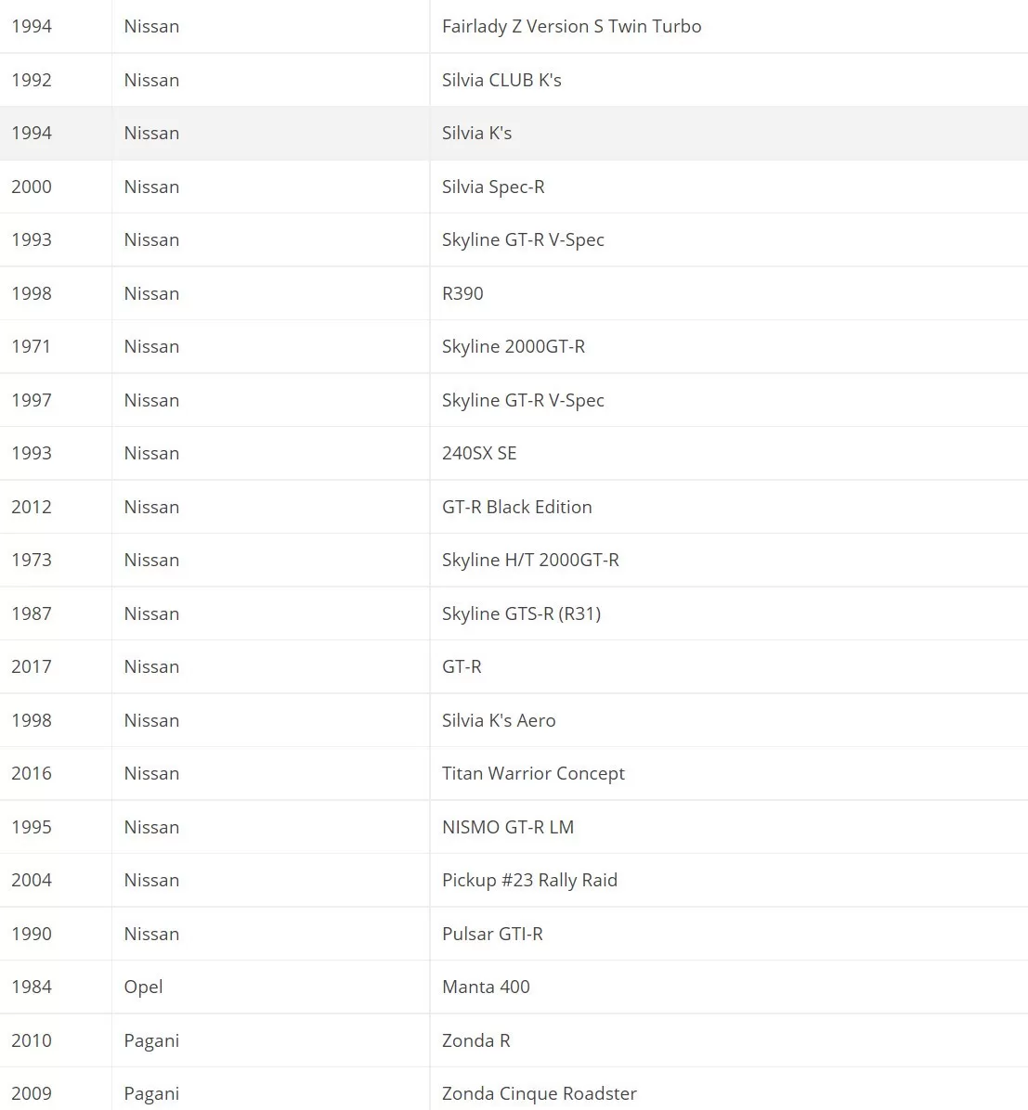
Task: Select the Titan Warrior Concept row
Action: tap(514, 774)
